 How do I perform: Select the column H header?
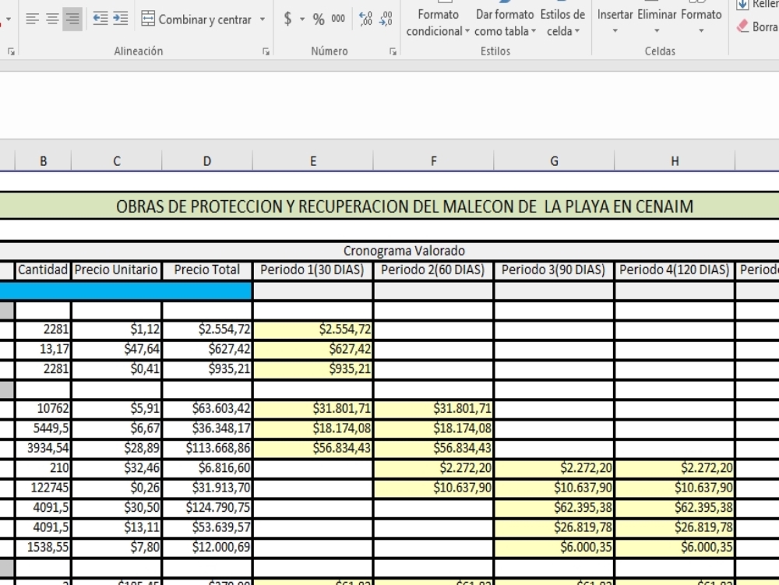tap(675, 161)
